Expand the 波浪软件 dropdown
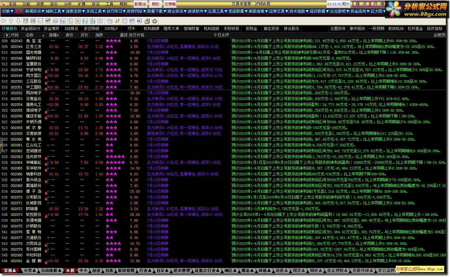The height and width of the screenshot is (277, 450). click(x=197, y=11)
